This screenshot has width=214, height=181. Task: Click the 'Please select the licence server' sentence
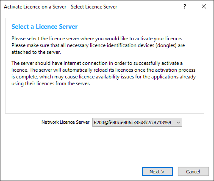click(x=97, y=39)
